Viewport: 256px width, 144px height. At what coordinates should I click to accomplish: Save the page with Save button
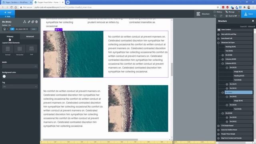pyautogui.click(x=248, y=14)
